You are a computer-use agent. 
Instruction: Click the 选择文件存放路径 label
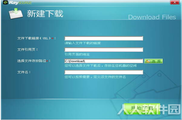point(34,61)
